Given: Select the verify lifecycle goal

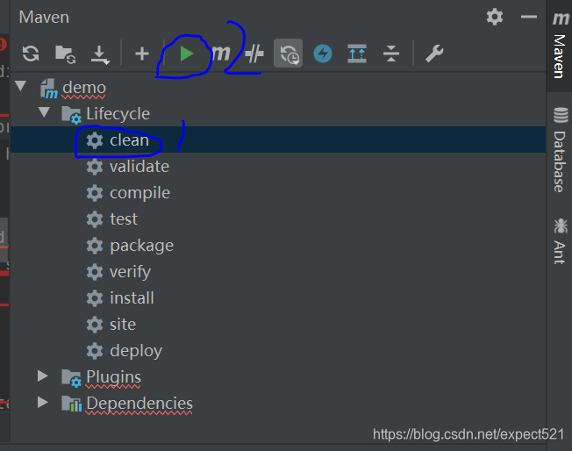Looking at the screenshot, I should point(130,272).
